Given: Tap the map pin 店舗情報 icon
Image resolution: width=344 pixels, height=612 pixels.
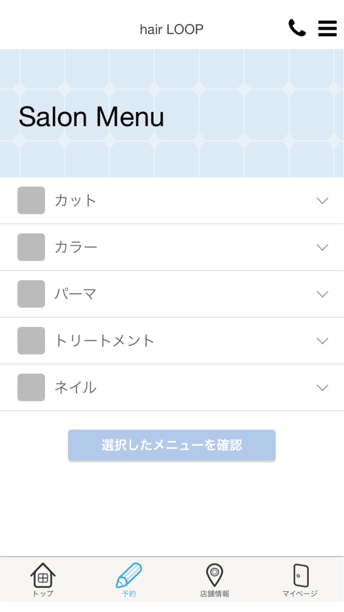Looking at the screenshot, I should click(x=214, y=576).
